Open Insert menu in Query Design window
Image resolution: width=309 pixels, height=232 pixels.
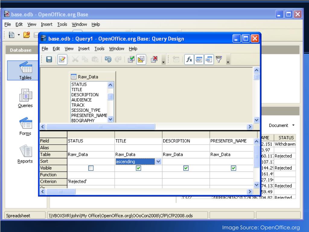pos(84,49)
